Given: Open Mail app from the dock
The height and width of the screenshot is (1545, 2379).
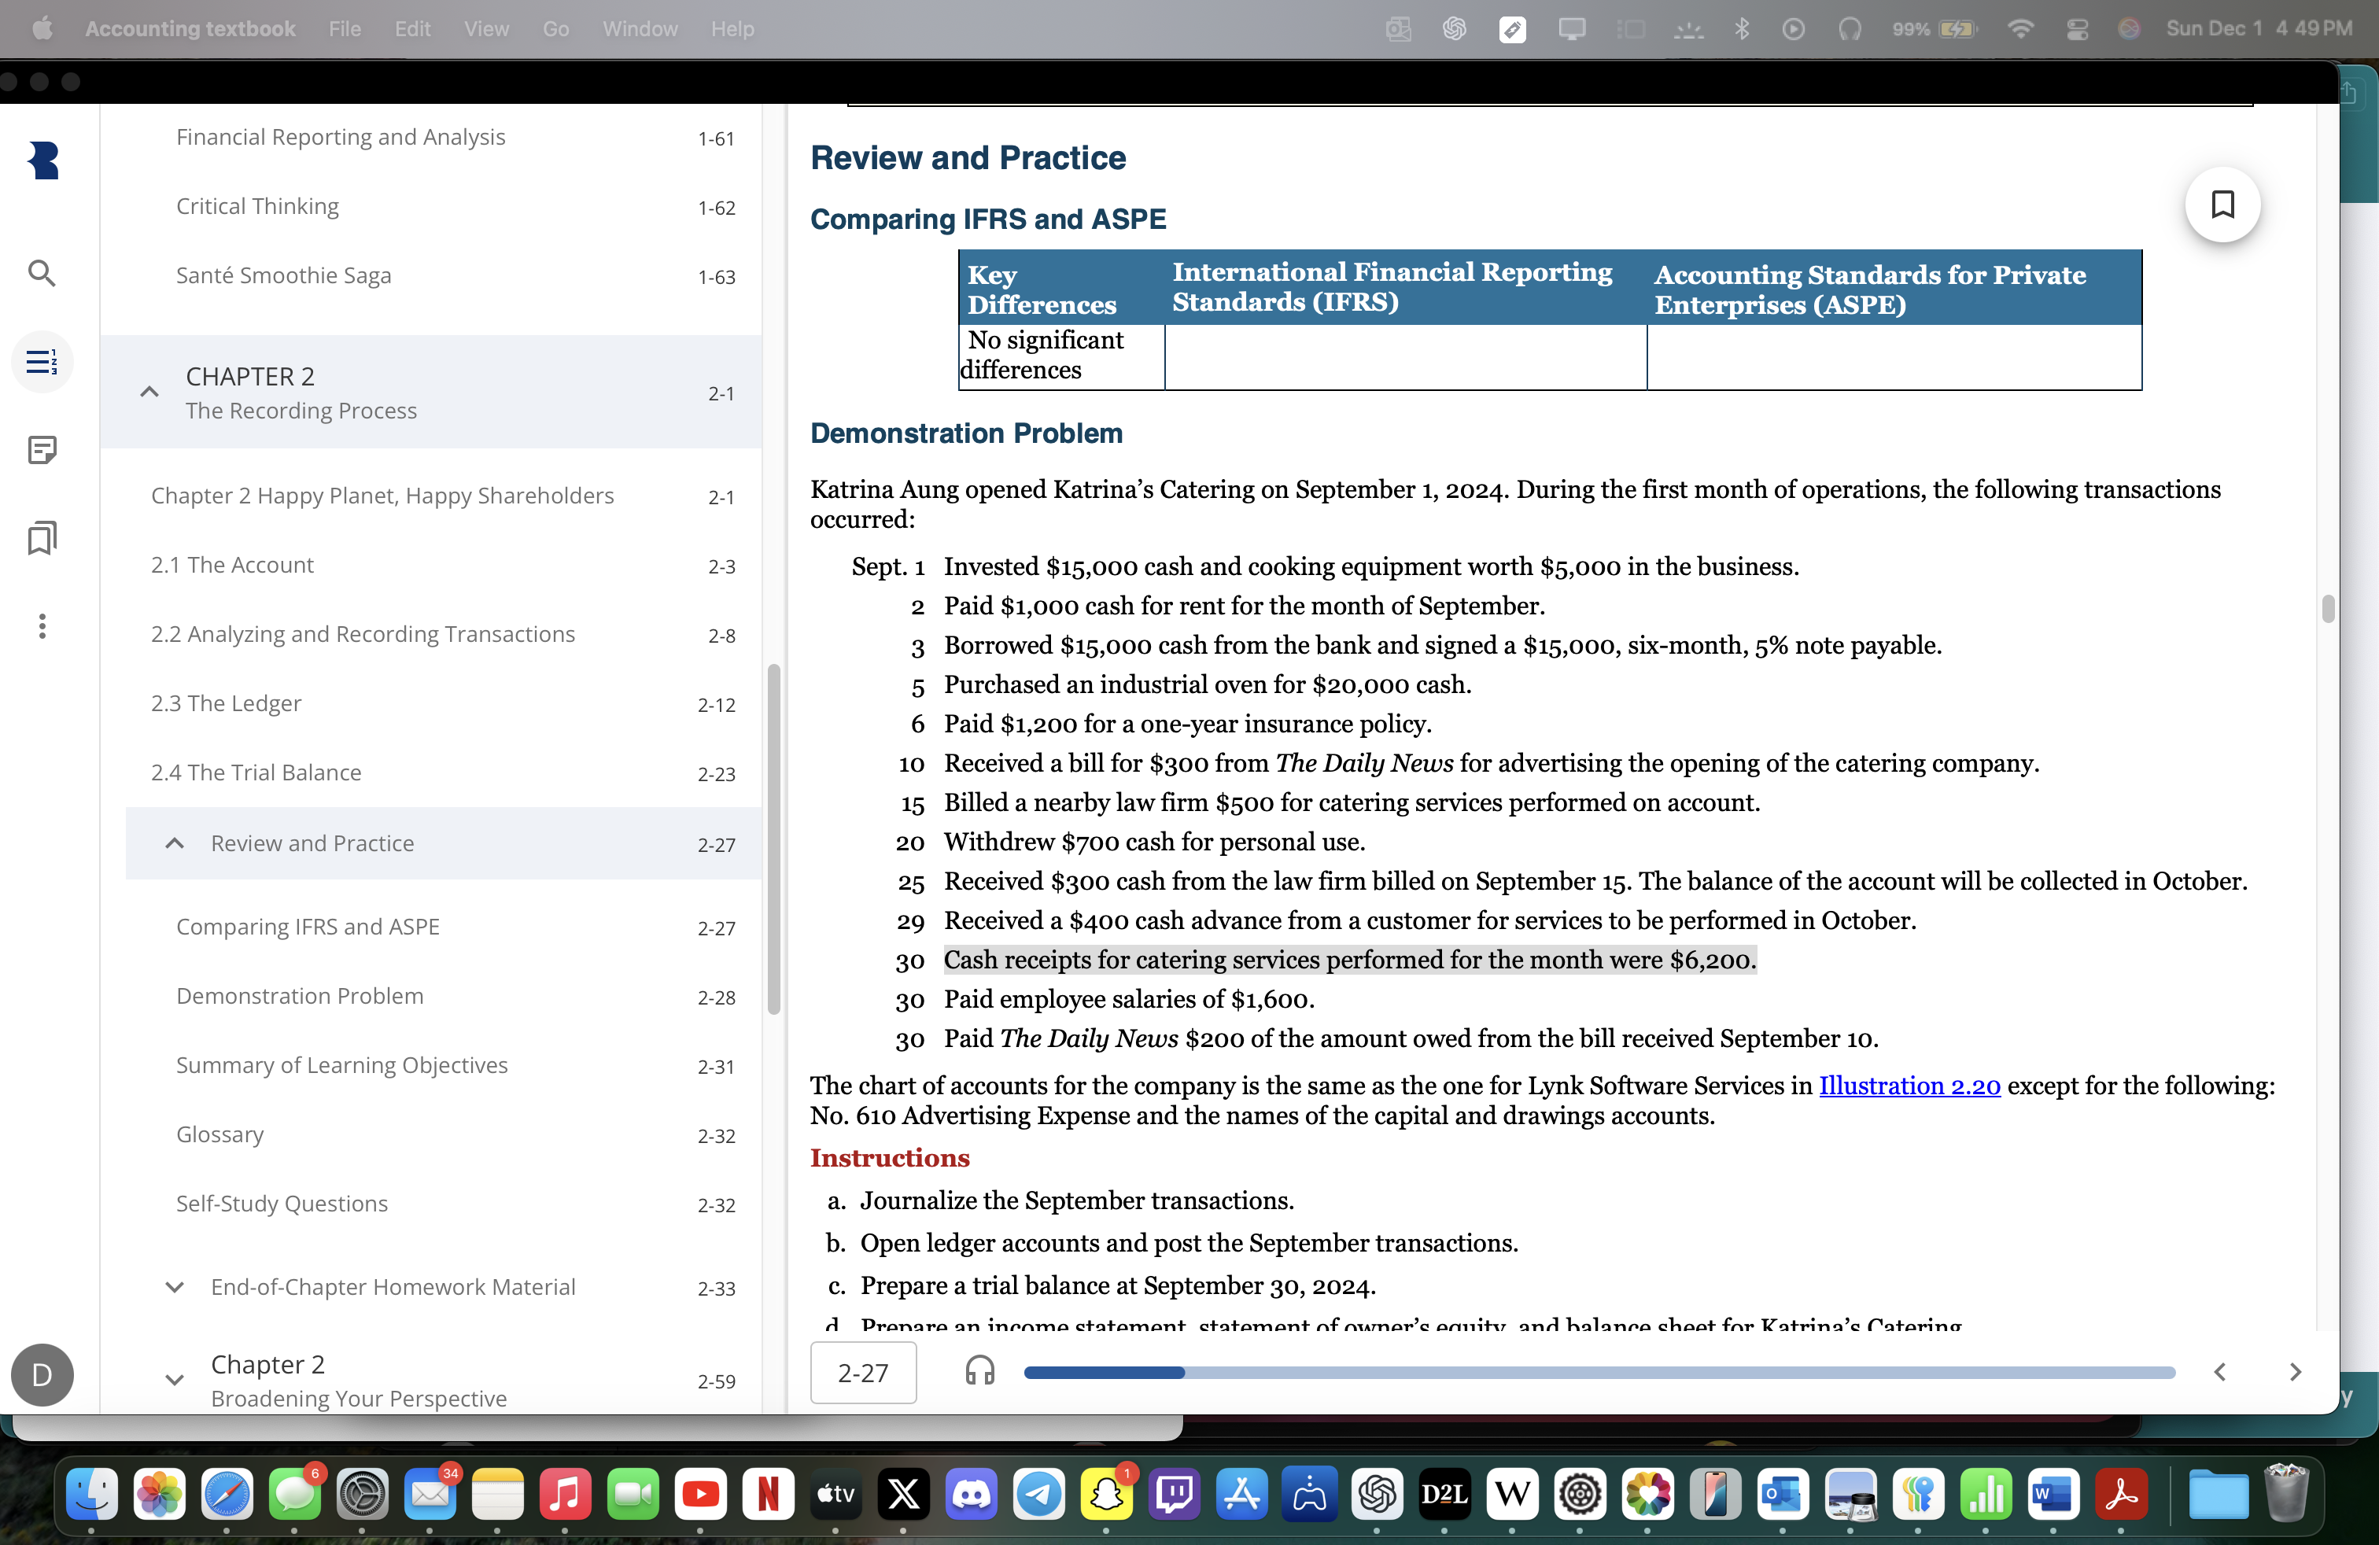Looking at the screenshot, I should click(x=430, y=1495).
